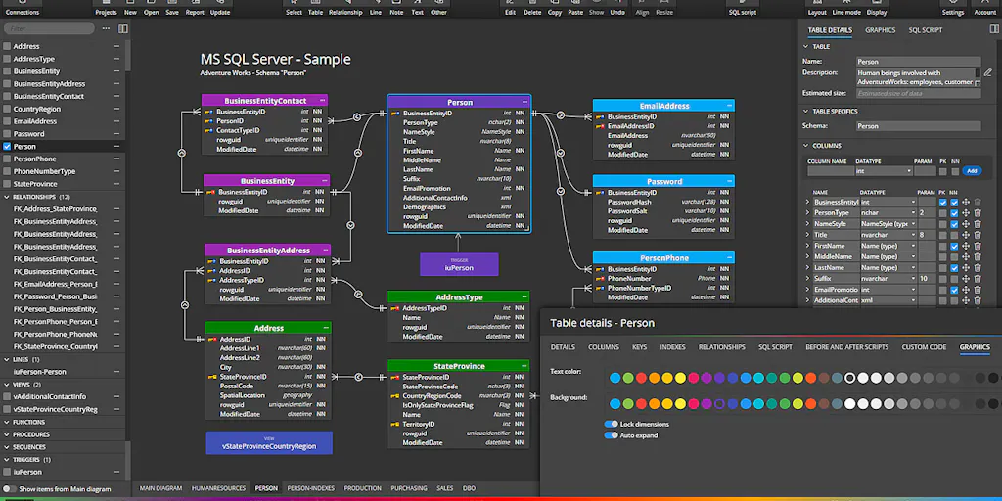Delete the PersonType column with trash icon
Image resolution: width=1002 pixels, height=501 pixels.
click(x=978, y=212)
